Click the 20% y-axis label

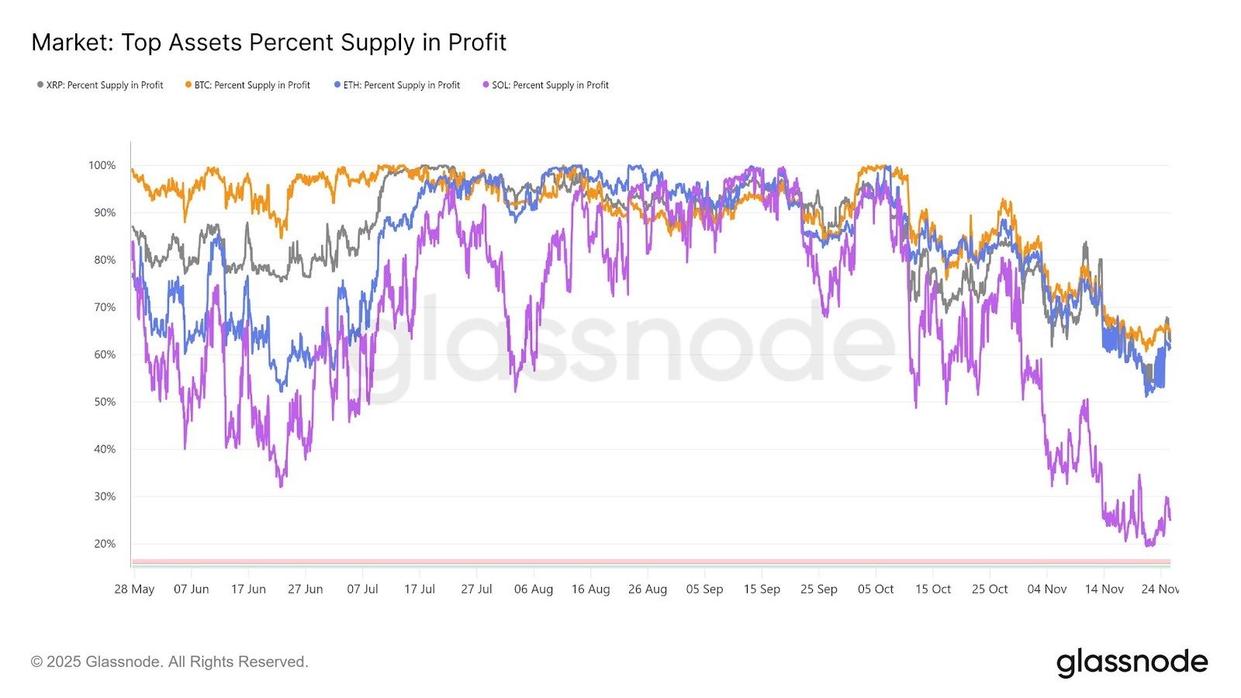tap(105, 544)
